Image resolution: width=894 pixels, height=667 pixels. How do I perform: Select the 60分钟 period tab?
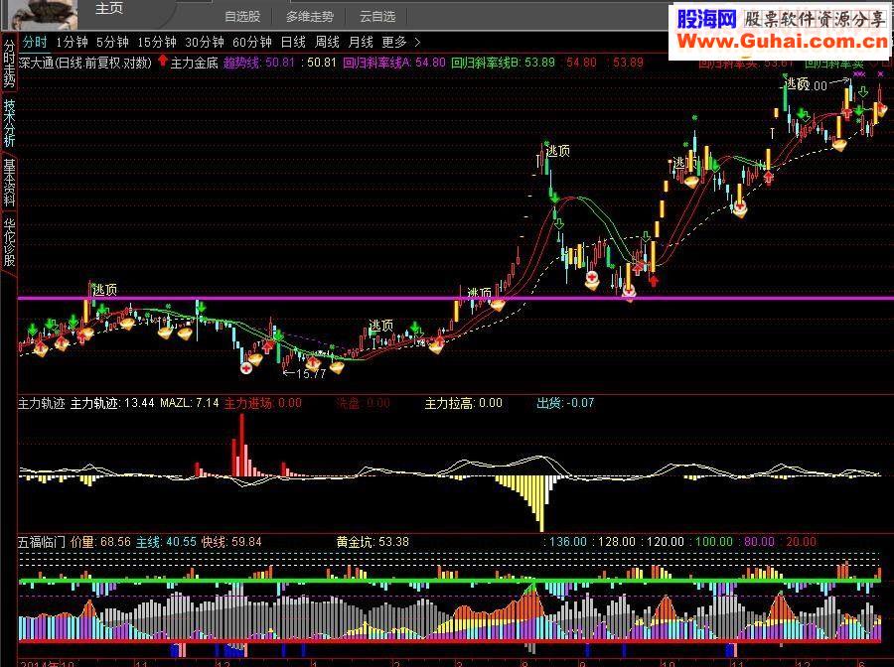(252, 42)
